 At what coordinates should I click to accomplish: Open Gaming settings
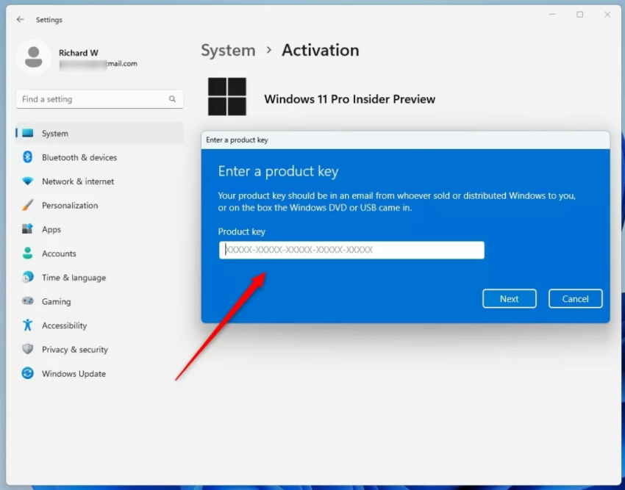[x=55, y=301]
